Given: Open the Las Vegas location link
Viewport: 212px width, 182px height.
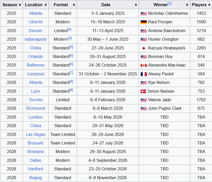Looking at the screenshot, I should pos(36,134).
